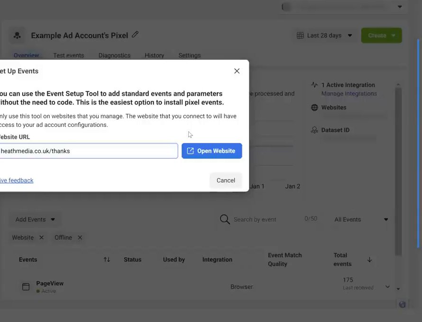This screenshot has width=422, height=322.
Task: Sort by Total events down arrow
Action: 369,259
